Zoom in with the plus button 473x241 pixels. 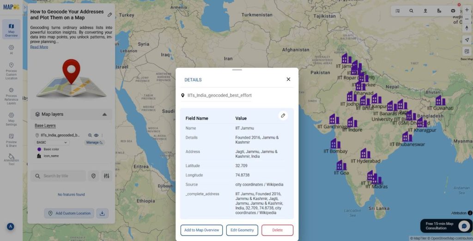click(x=467, y=10)
